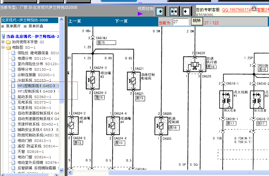Open the QQ:1967900174 link
269x176 pixels.
236,10
